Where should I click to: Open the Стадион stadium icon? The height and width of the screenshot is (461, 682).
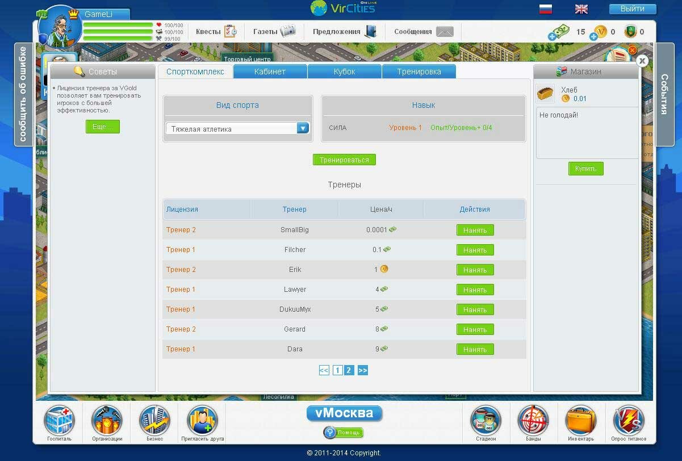(486, 421)
